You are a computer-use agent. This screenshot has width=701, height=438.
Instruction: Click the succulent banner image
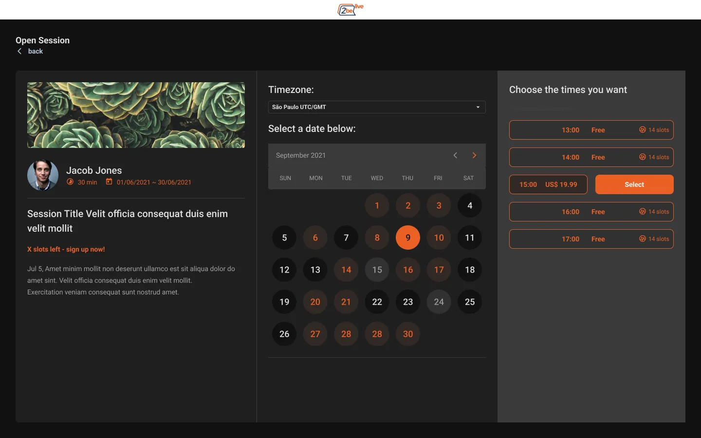(x=136, y=115)
